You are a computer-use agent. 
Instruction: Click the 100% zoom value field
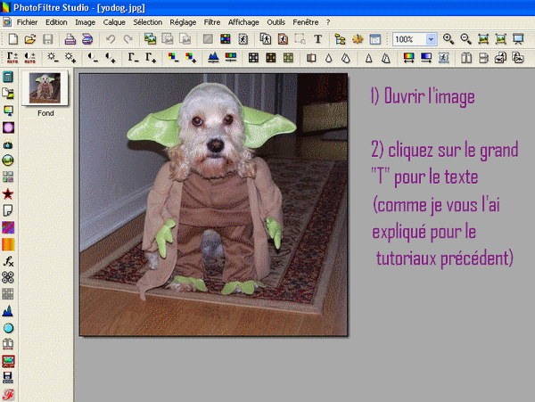click(408, 39)
